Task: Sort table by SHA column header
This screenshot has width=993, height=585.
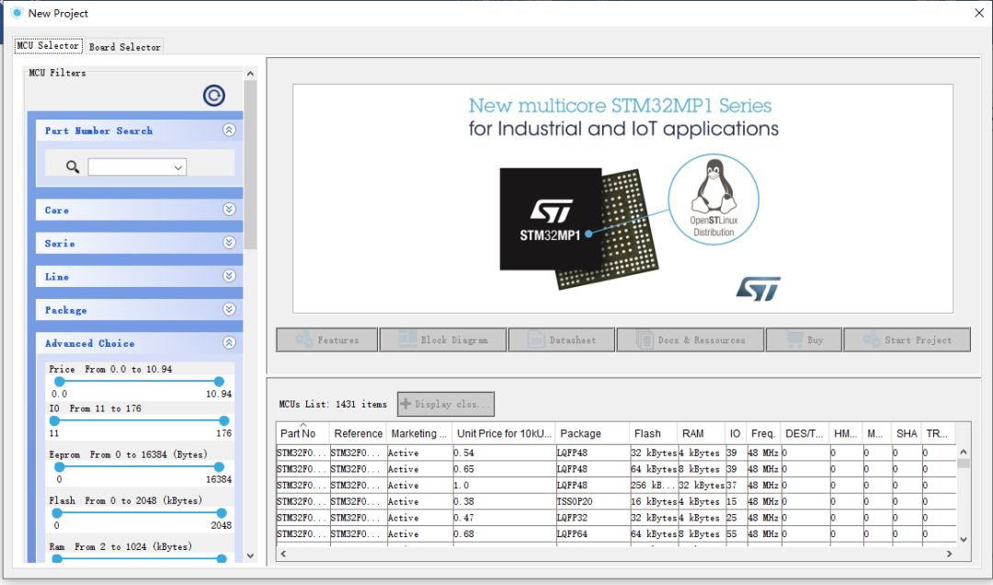Action: [907, 433]
